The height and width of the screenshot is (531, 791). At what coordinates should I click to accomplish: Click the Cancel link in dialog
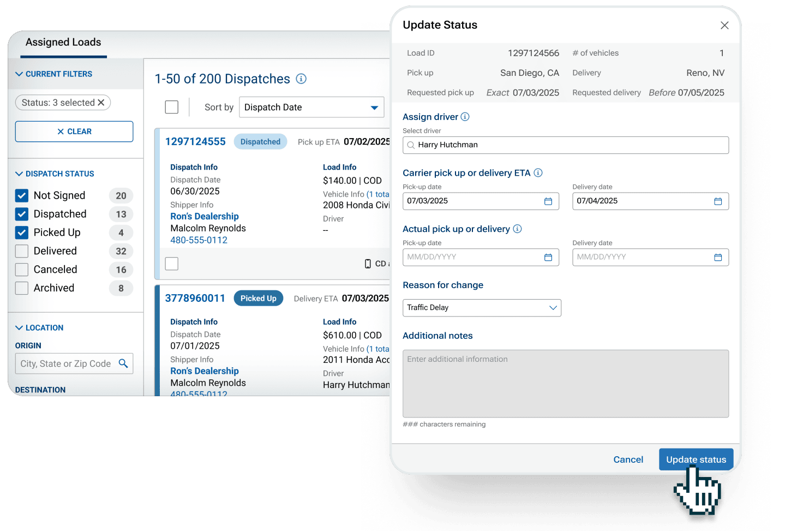(628, 460)
